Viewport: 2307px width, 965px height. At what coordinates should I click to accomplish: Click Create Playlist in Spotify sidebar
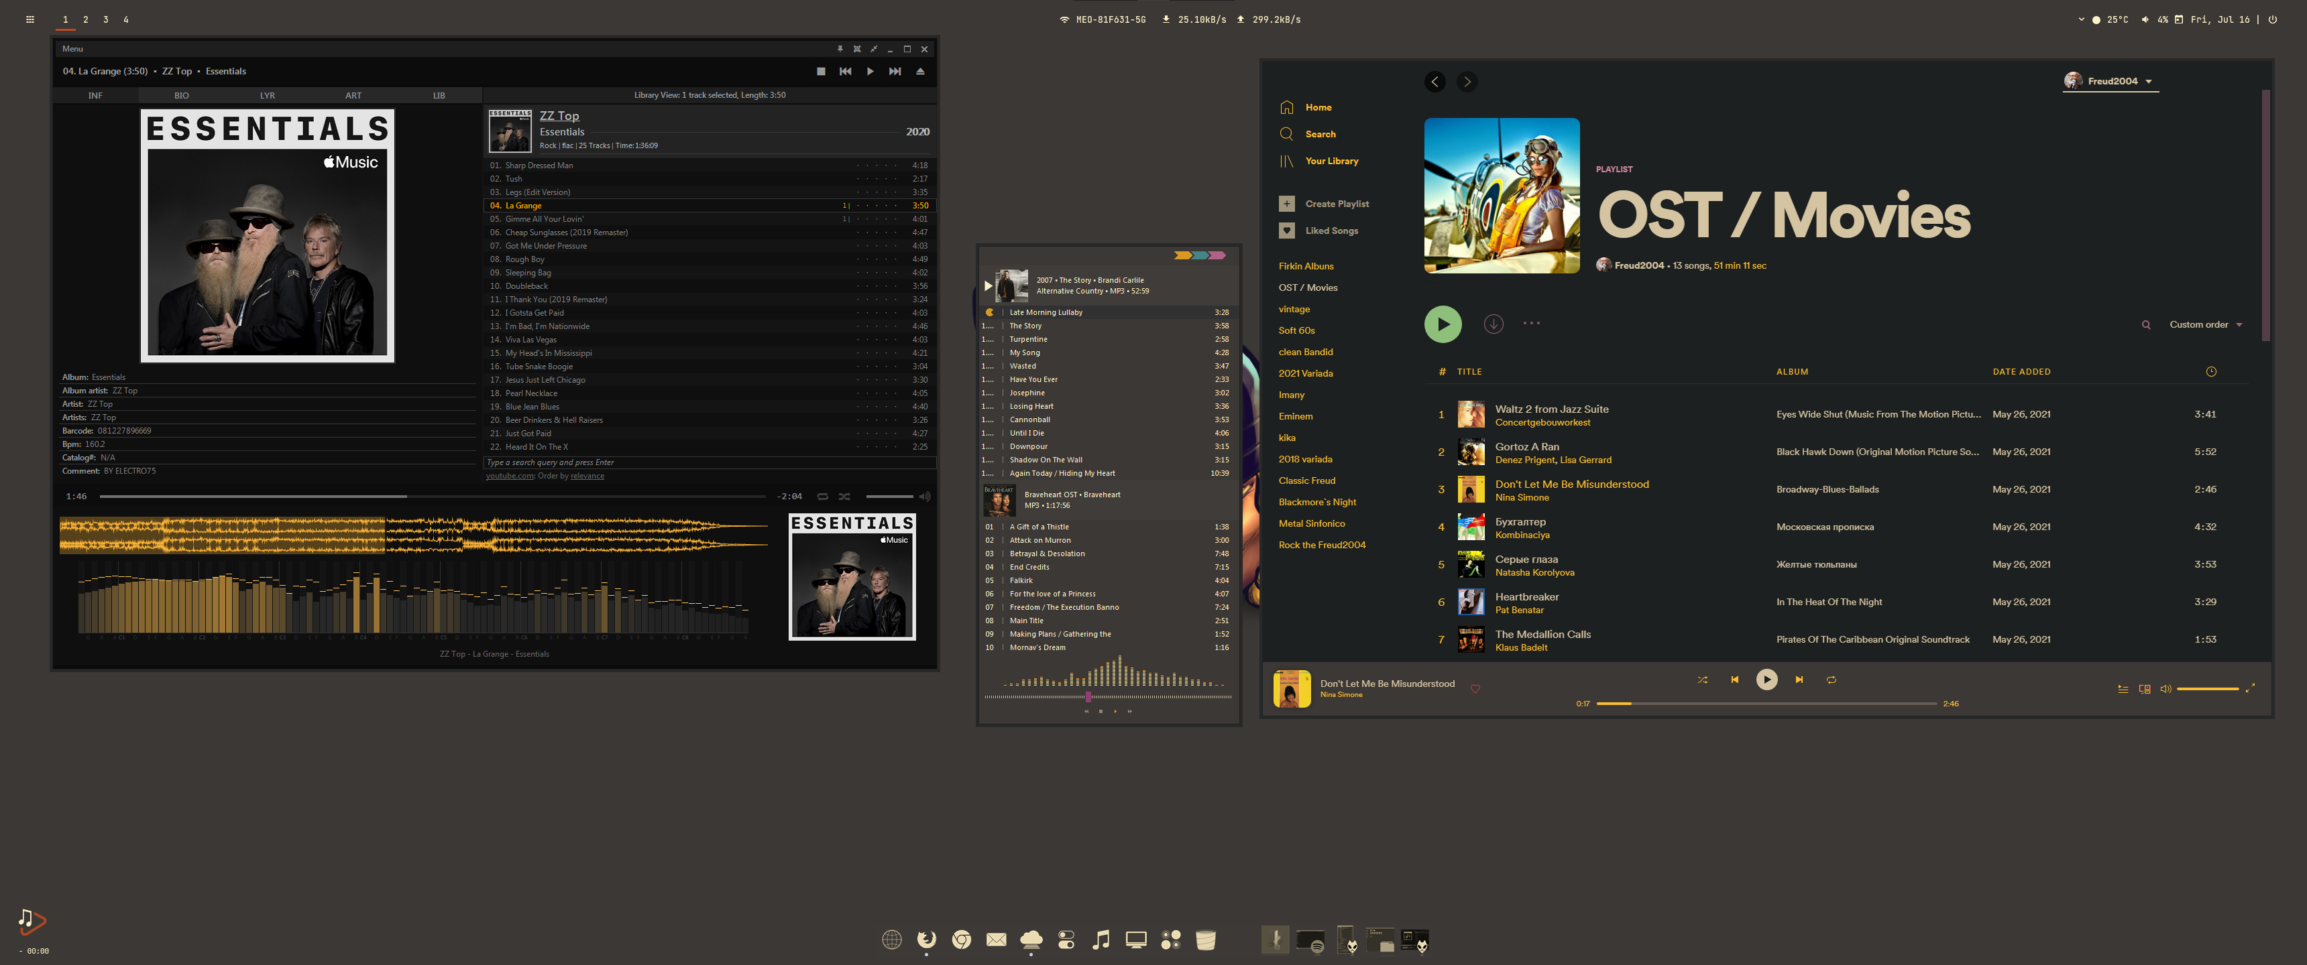[x=1335, y=204]
